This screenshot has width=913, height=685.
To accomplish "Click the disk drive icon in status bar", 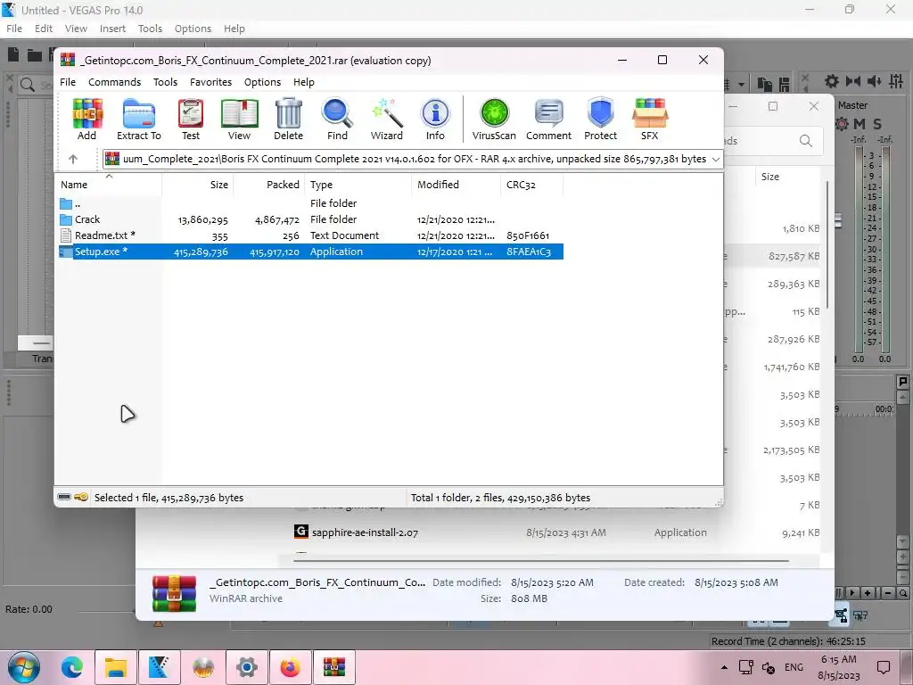I will [x=64, y=498].
